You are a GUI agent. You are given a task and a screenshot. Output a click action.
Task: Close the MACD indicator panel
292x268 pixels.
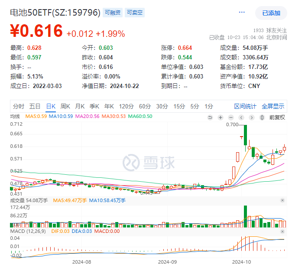point(282,232)
